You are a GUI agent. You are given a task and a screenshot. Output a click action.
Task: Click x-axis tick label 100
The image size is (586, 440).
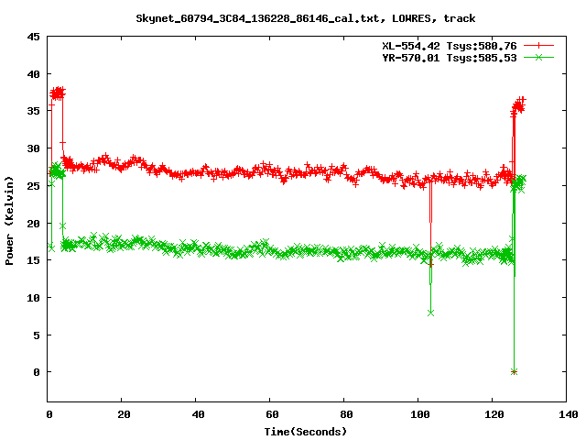pos(420,414)
